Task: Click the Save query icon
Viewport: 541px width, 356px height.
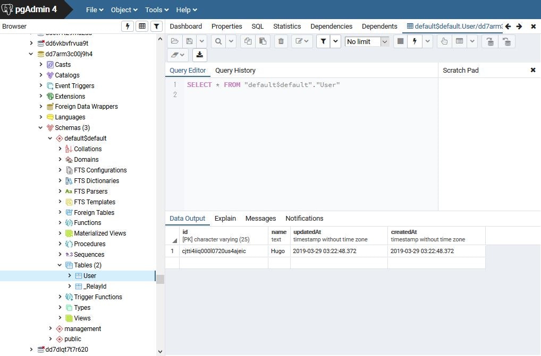Action: 189,41
